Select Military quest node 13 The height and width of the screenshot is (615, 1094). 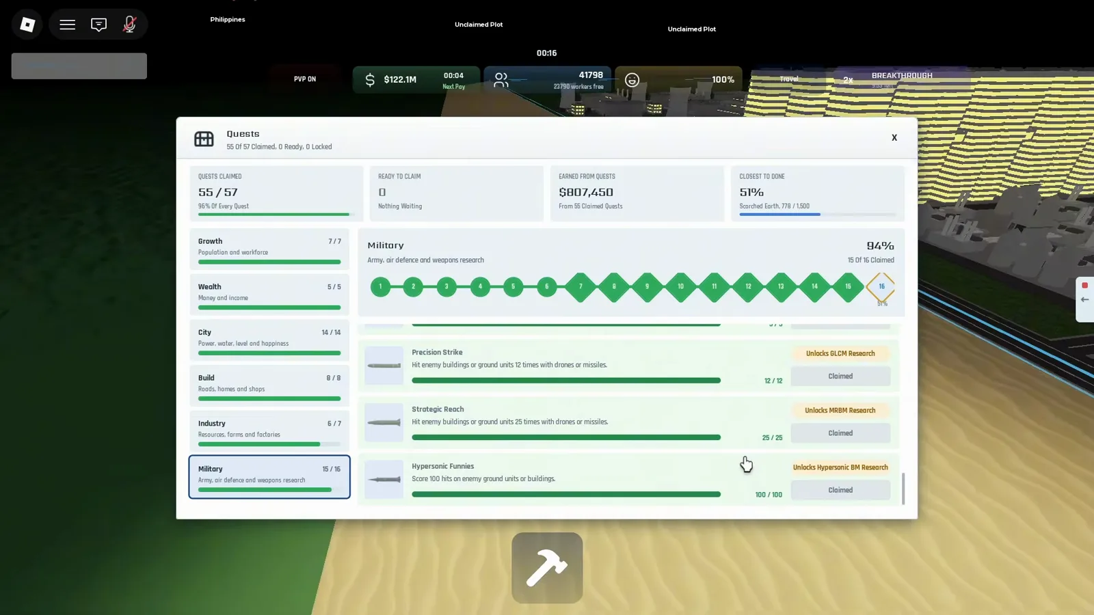coord(781,286)
